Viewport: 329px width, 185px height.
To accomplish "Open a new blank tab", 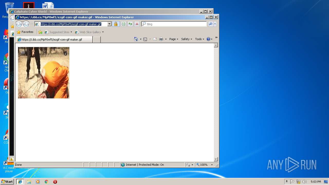I will [96, 40].
